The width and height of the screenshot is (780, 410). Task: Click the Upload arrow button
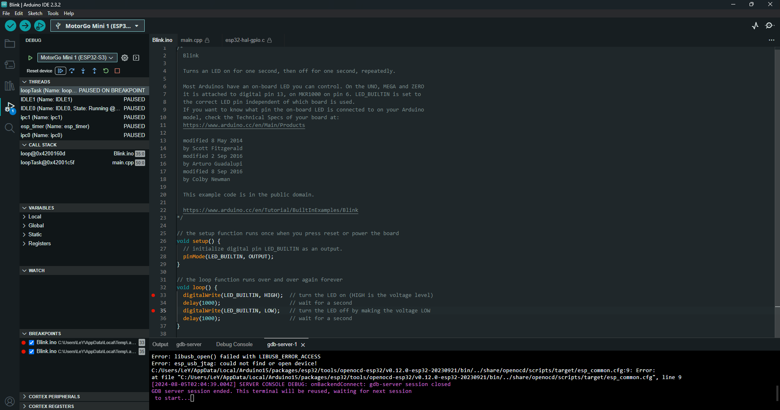25,26
